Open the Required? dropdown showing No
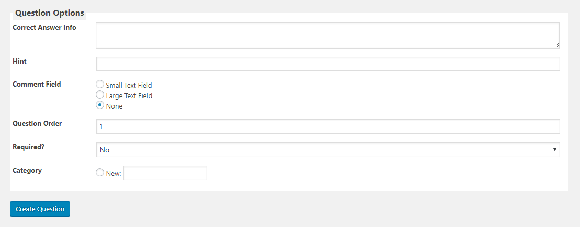The image size is (580, 227). click(328, 150)
